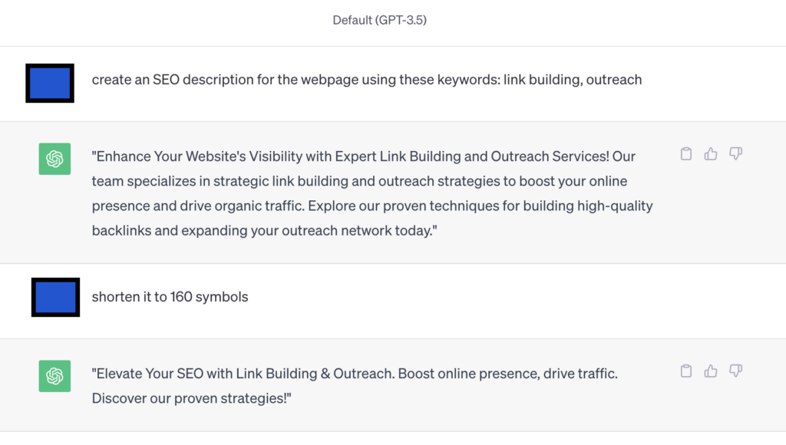Image resolution: width=786 pixels, height=445 pixels.
Task: Dislike the Elevate Your SEO response
Action: [735, 371]
